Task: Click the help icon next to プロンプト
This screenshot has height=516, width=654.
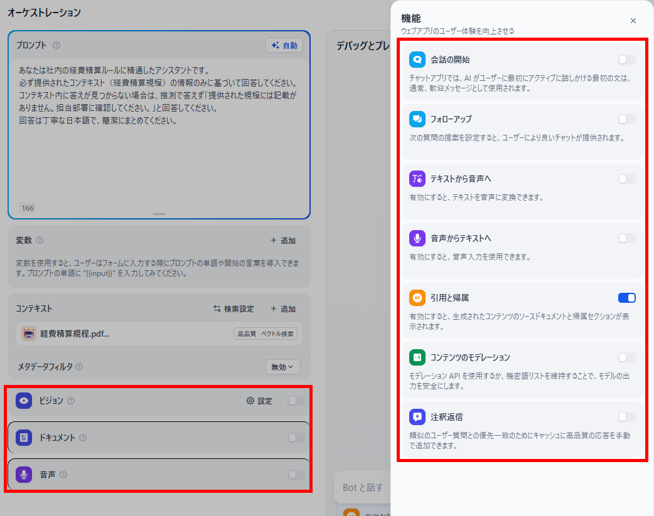Action: (56, 45)
